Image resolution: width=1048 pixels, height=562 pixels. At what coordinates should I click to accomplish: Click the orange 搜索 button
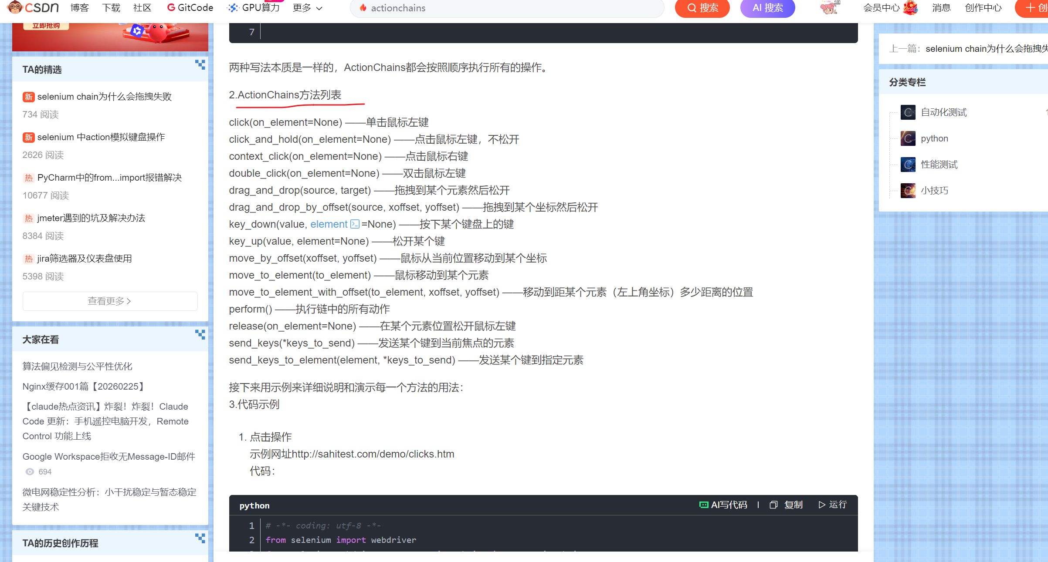pos(702,8)
